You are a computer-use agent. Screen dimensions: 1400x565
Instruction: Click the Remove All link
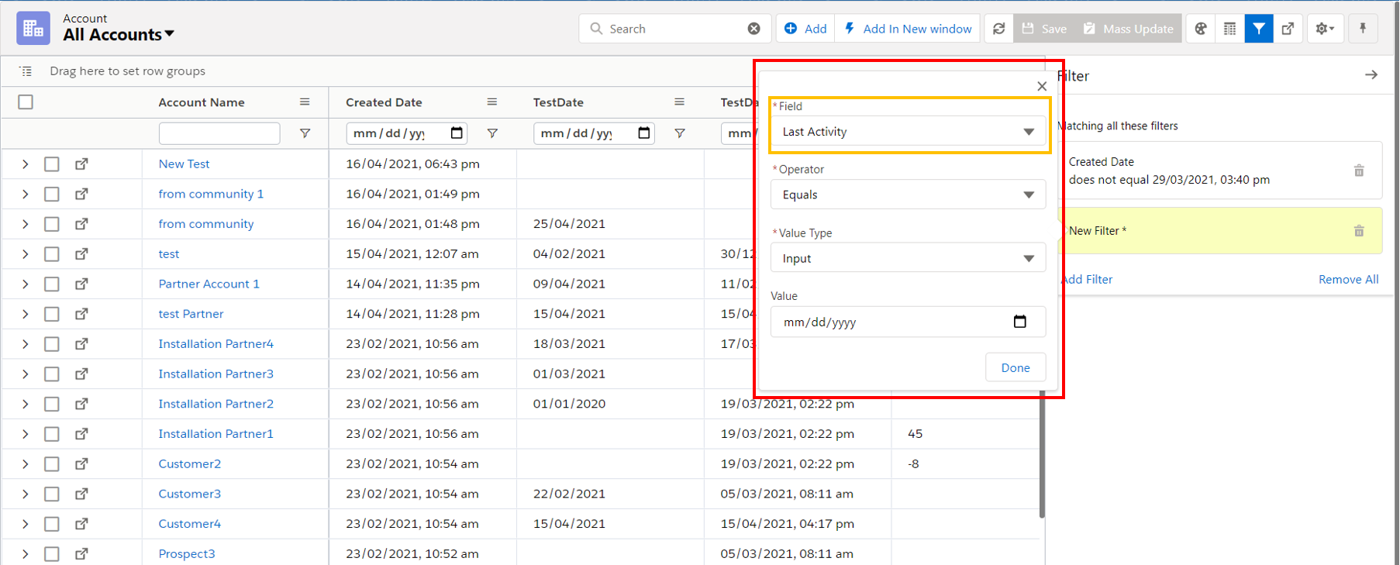tap(1348, 279)
